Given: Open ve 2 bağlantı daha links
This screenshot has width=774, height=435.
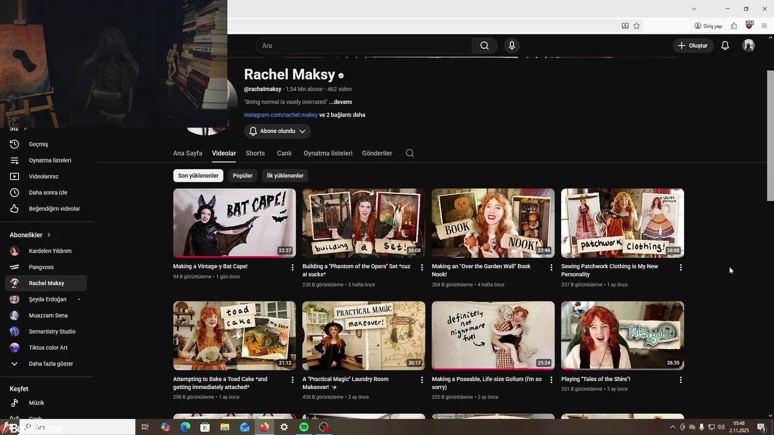Looking at the screenshot, I should click(x=342, y=115).
